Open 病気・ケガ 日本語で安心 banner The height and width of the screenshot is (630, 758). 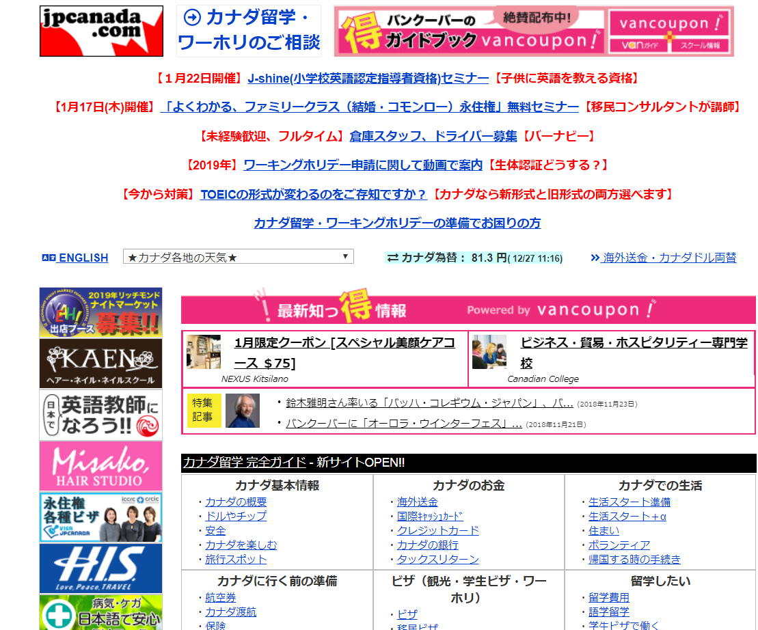coord(100,612)
